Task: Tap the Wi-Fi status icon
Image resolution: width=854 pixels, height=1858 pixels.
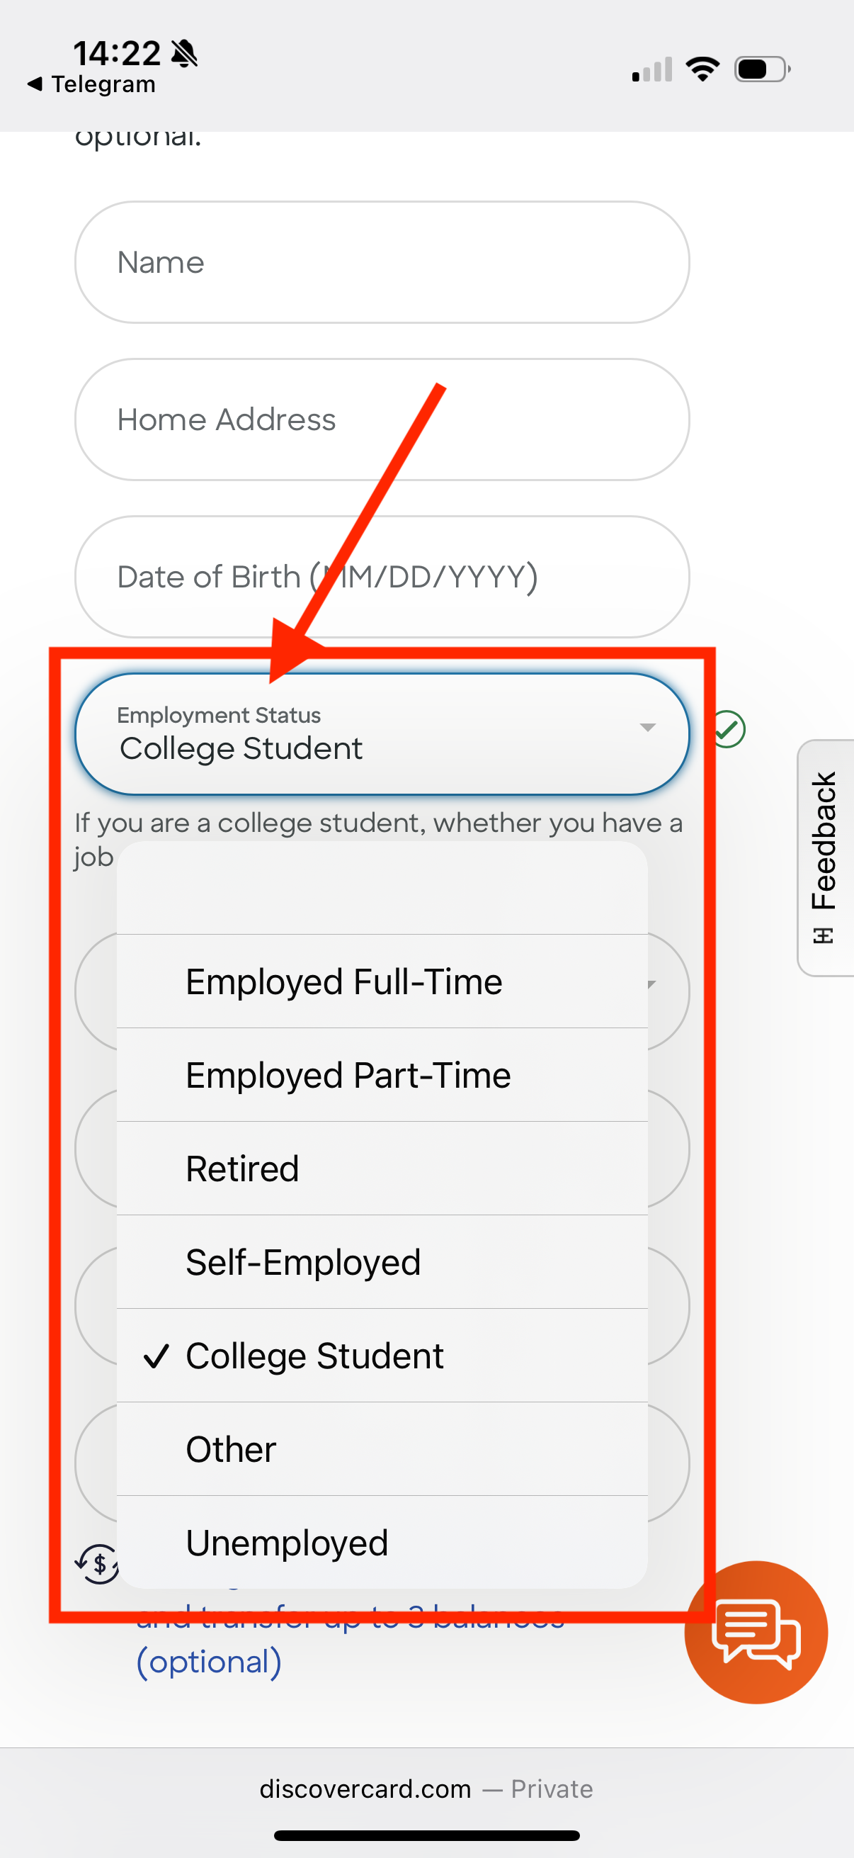Action: click(x=702, y=69)
